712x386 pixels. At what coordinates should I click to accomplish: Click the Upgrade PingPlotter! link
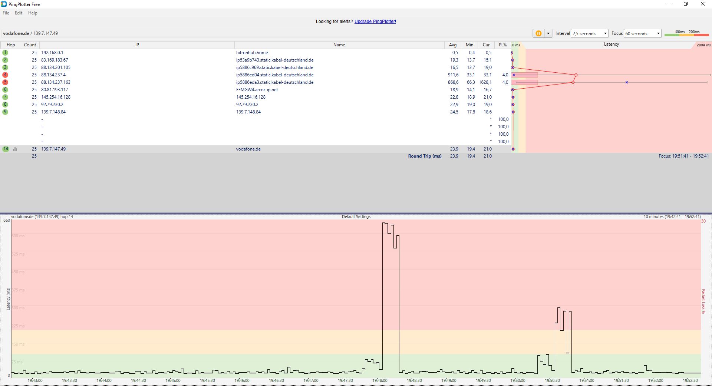(x=375, y=22)
